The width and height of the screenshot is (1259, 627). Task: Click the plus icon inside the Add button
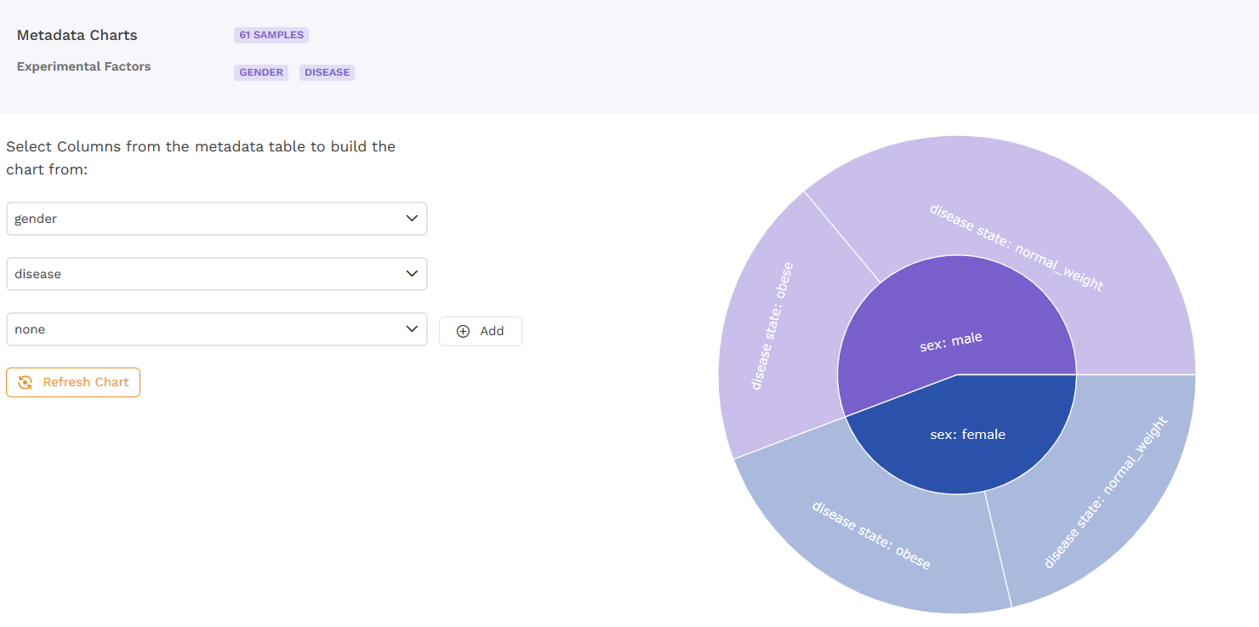pyautogui.click(x=464, y=331)
